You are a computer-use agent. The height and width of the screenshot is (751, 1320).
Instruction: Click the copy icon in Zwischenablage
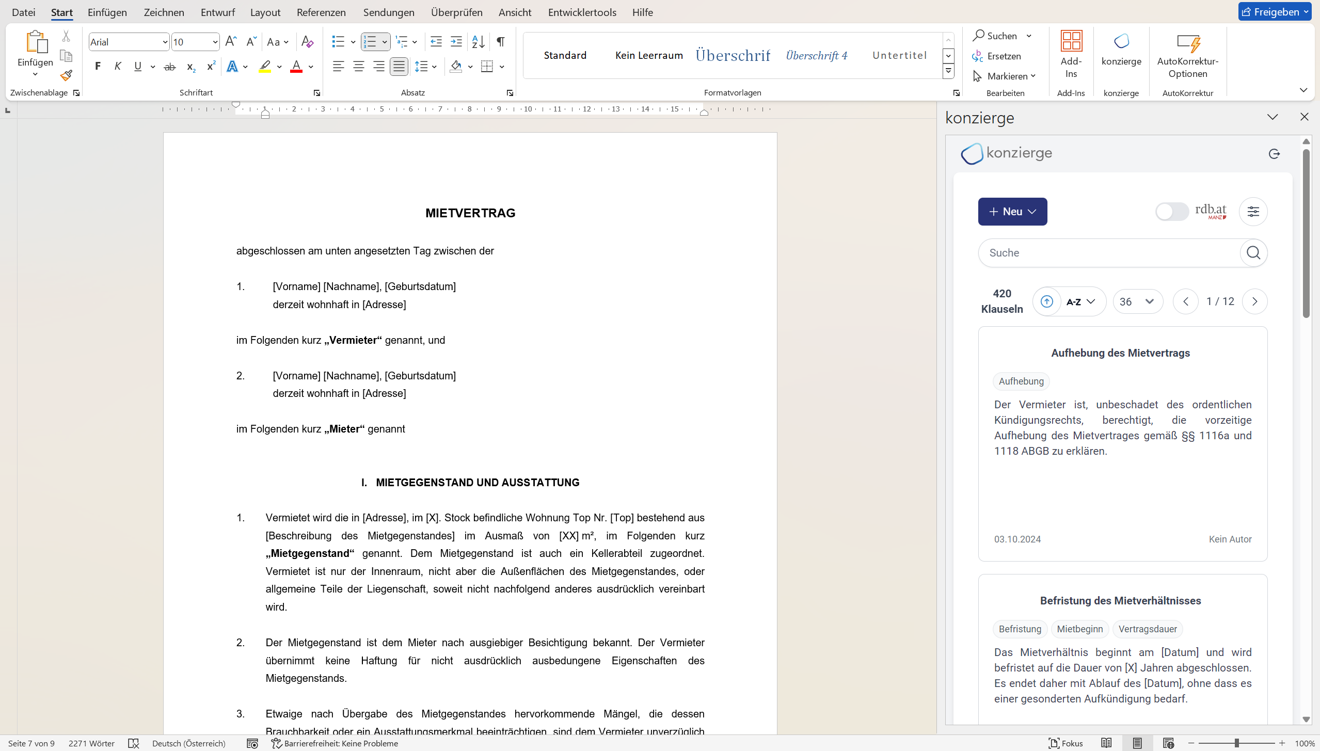point(66,56)
